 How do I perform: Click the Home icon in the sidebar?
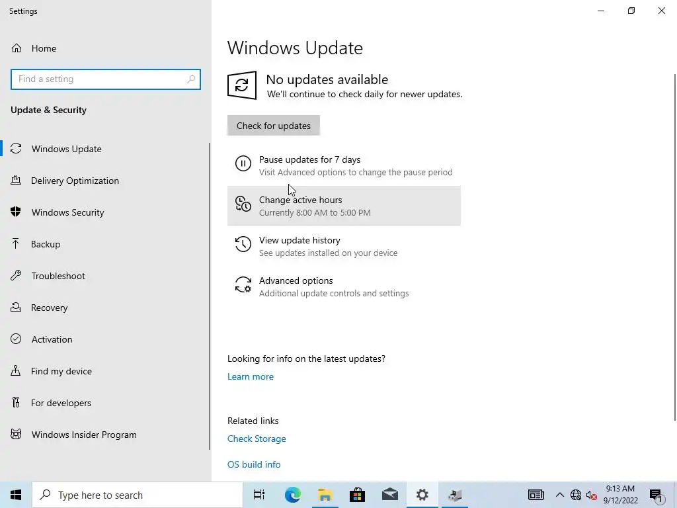(x=17, y=48)
